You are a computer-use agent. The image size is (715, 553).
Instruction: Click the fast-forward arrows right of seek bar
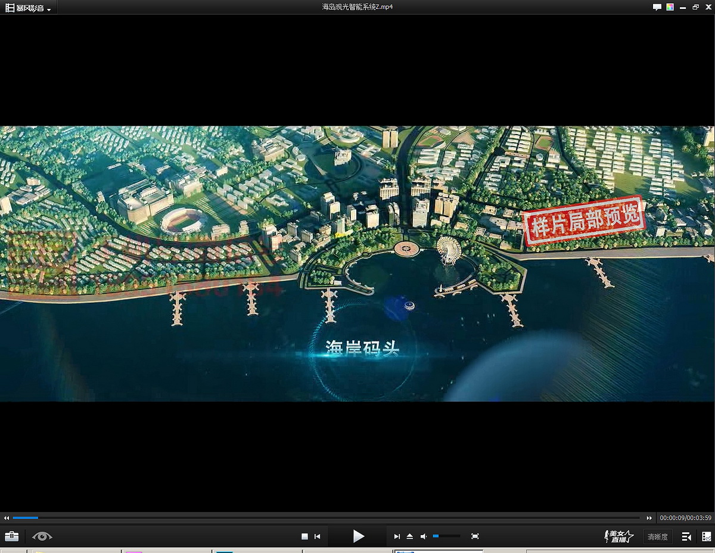pos(649,518)
